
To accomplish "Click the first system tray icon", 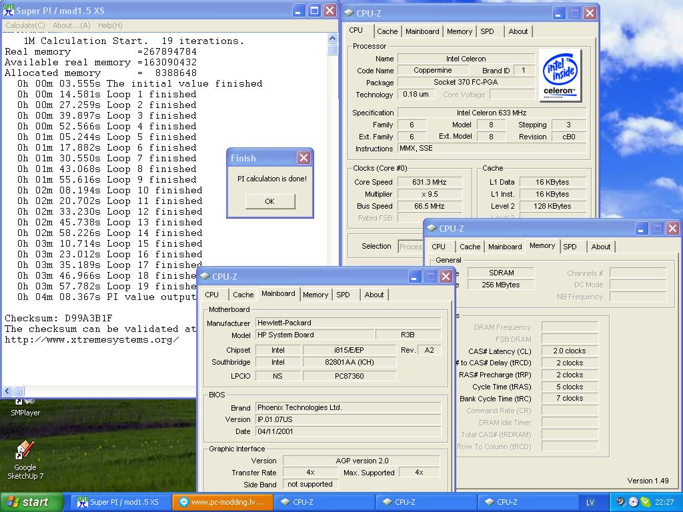I will [x=620, y=502].
